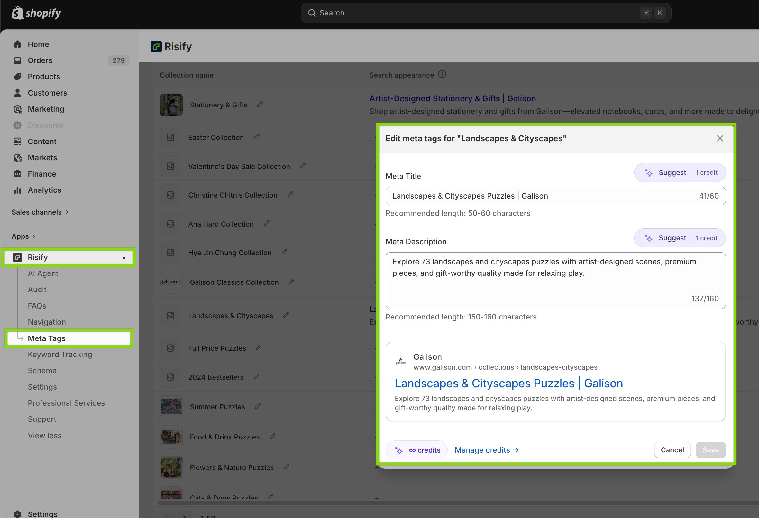This screenshot has width=759, height=518.
Task: Click the Risify page header title
Action: [x=178, y=46]
